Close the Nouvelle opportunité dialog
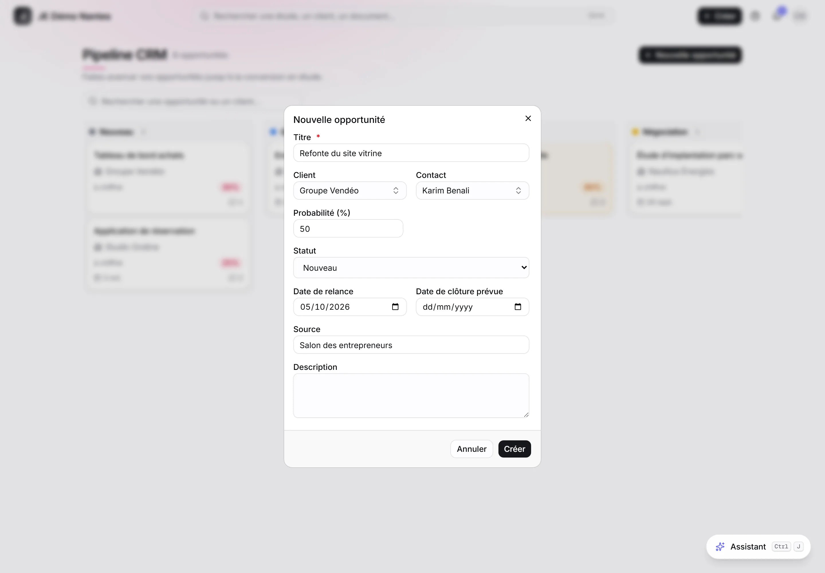 pos(528,119)
